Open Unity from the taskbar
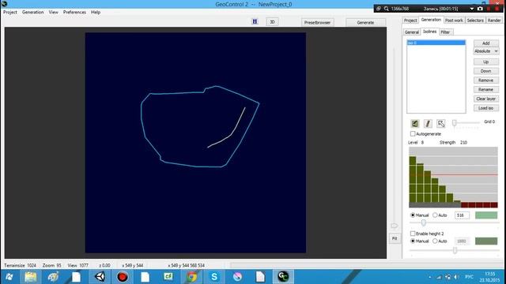506x284 pixels. [x=100, y=277]
